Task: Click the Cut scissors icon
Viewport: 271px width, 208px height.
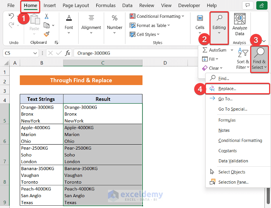Action: click(x=46, y=16)
